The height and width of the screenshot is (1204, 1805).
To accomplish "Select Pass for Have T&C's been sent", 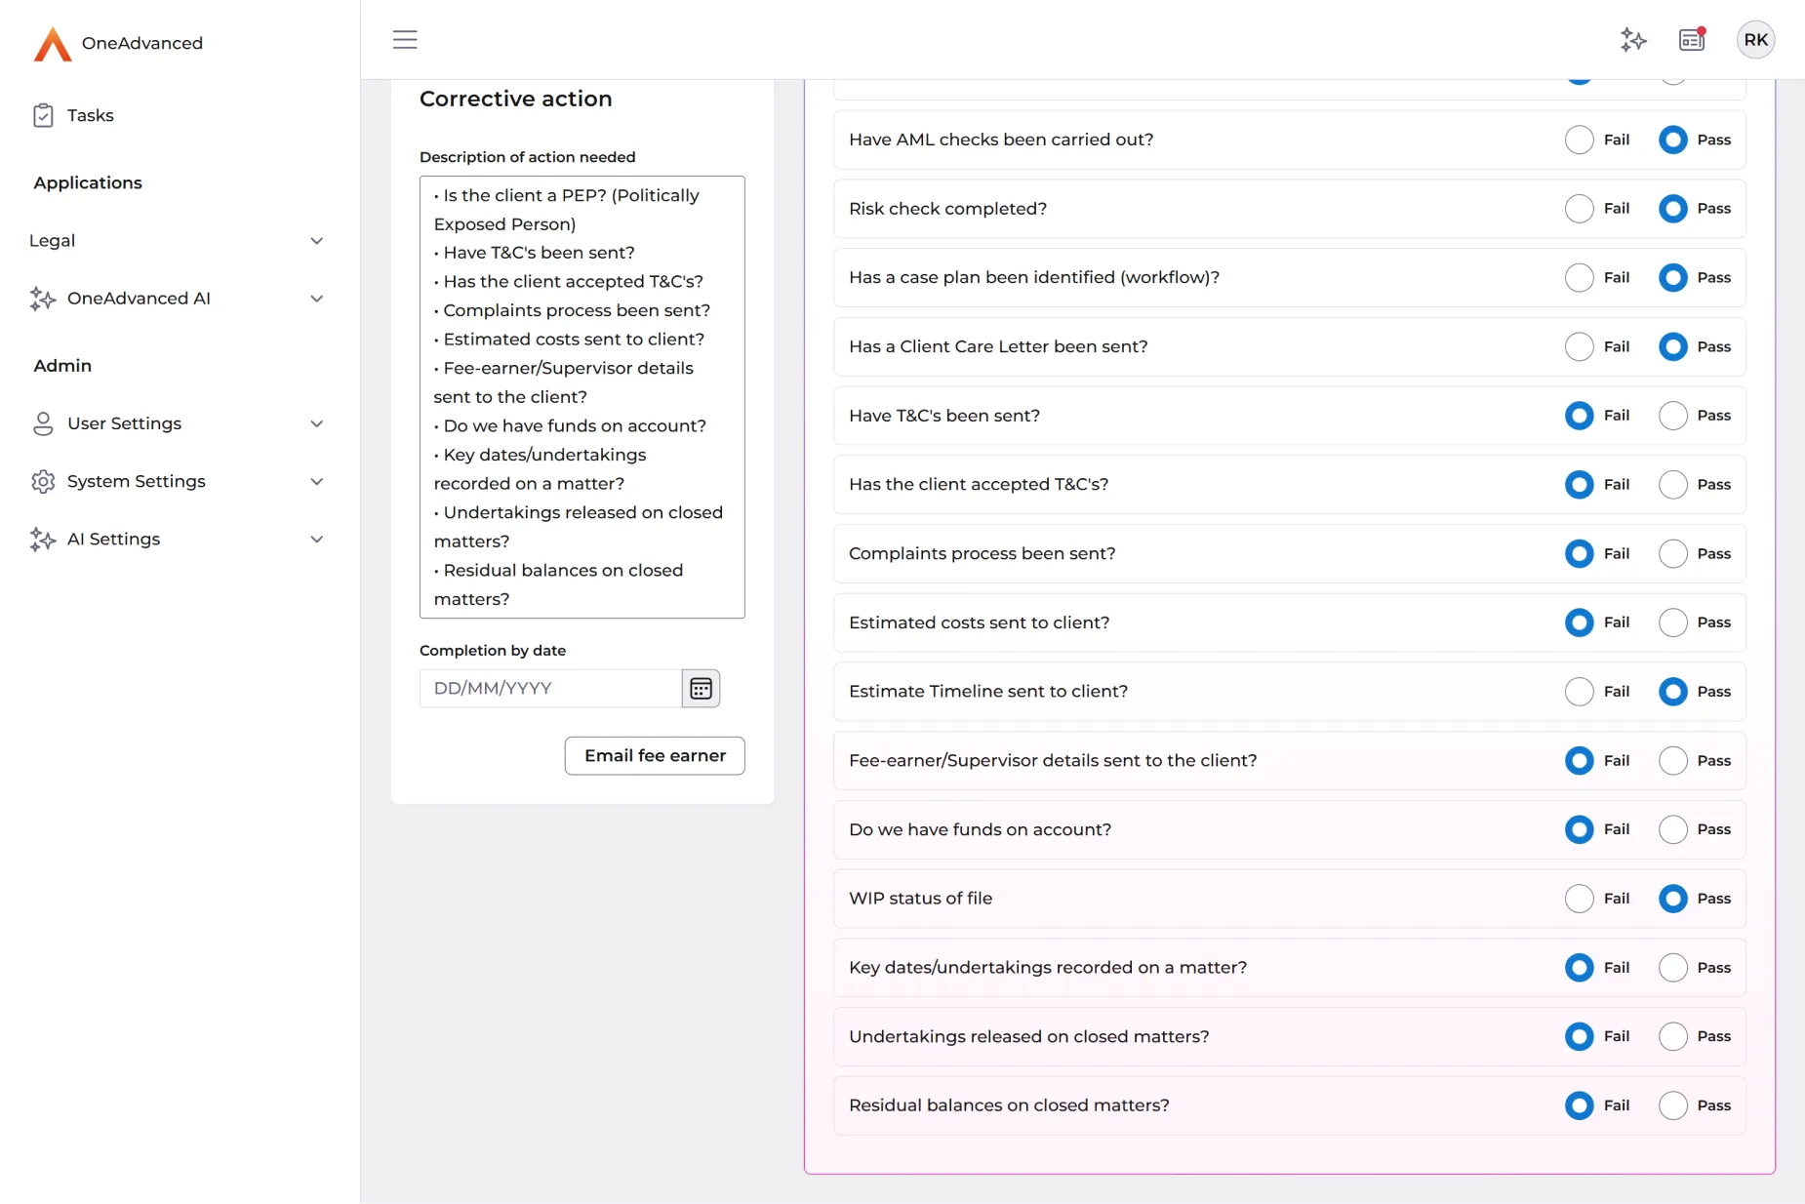I will (1672, 416).
